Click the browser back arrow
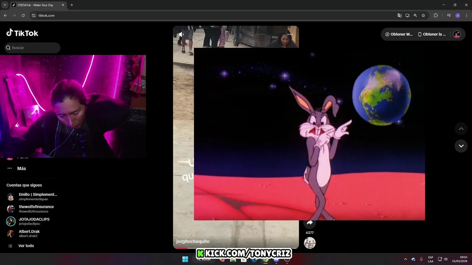The image size is (472, 265). 6,15
